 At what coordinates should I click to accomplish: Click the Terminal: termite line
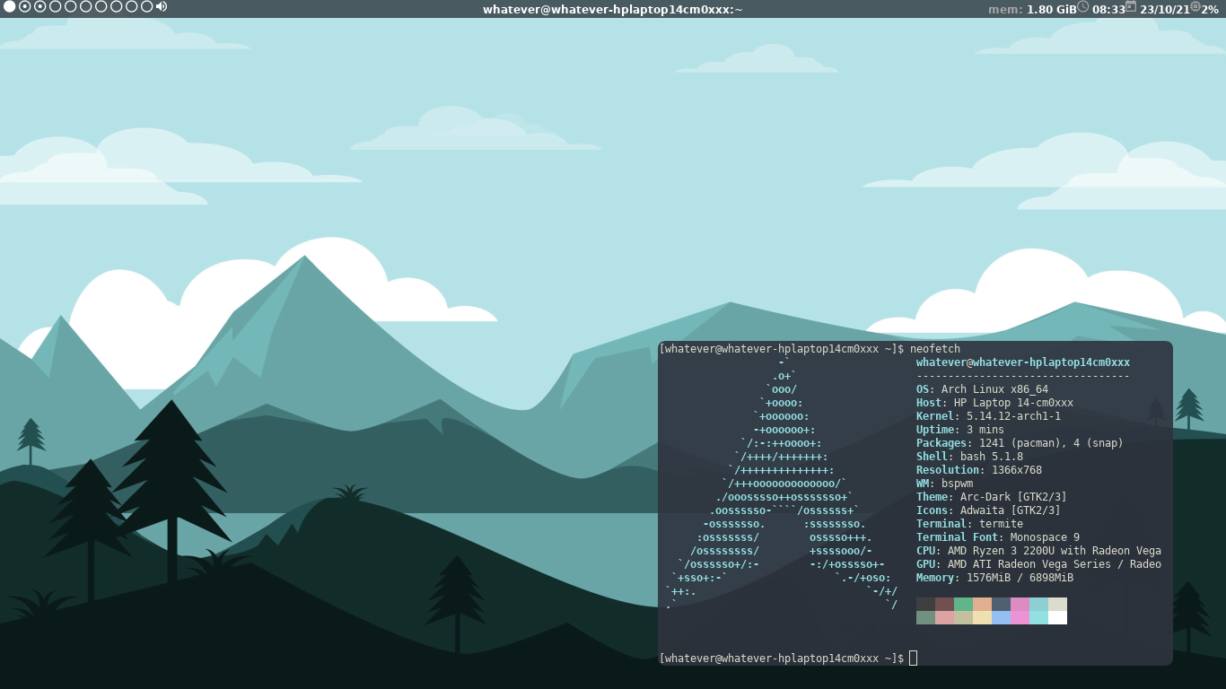(969, 524)
